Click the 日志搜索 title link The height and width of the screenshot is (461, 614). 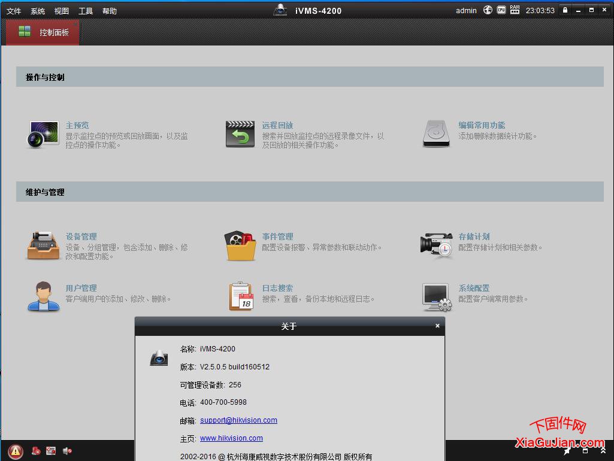277,288
